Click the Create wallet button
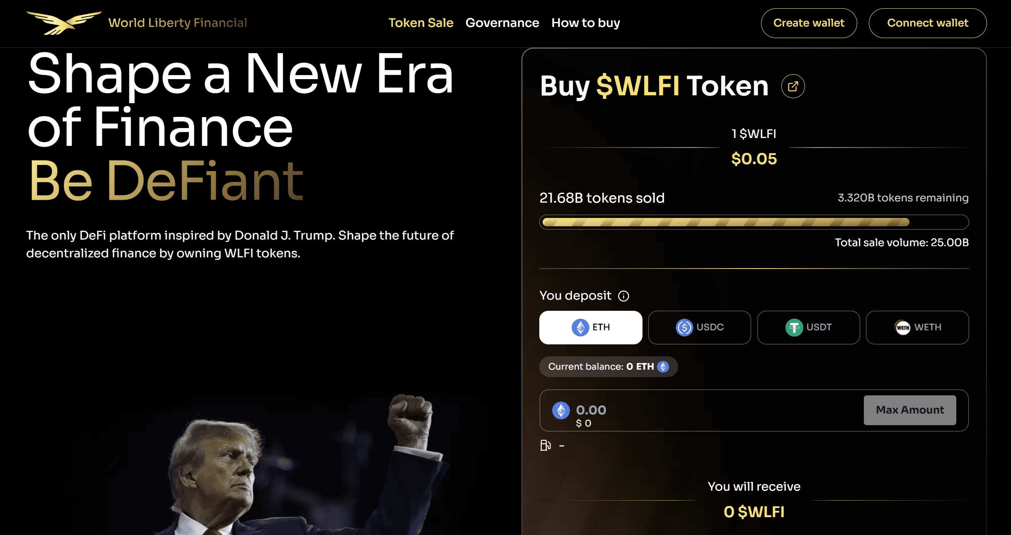Screen dimensions: 1011x535 point(809,23)
